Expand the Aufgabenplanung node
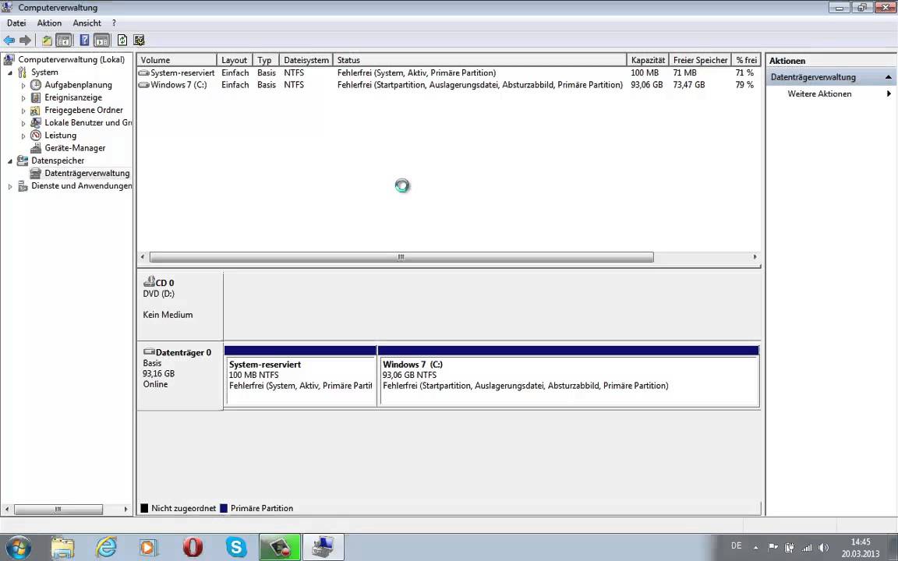The width and height of the screenshot is (898, 561). (x=23, y=85)
